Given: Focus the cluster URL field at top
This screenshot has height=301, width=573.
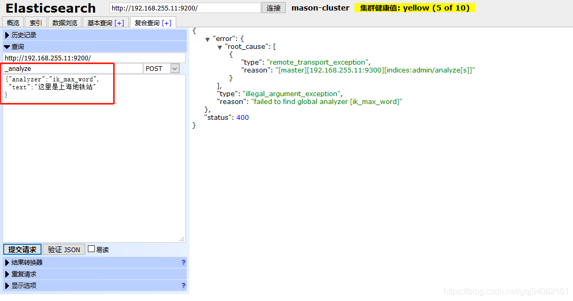Looking at the screenshot, I should tap(185, 8).
